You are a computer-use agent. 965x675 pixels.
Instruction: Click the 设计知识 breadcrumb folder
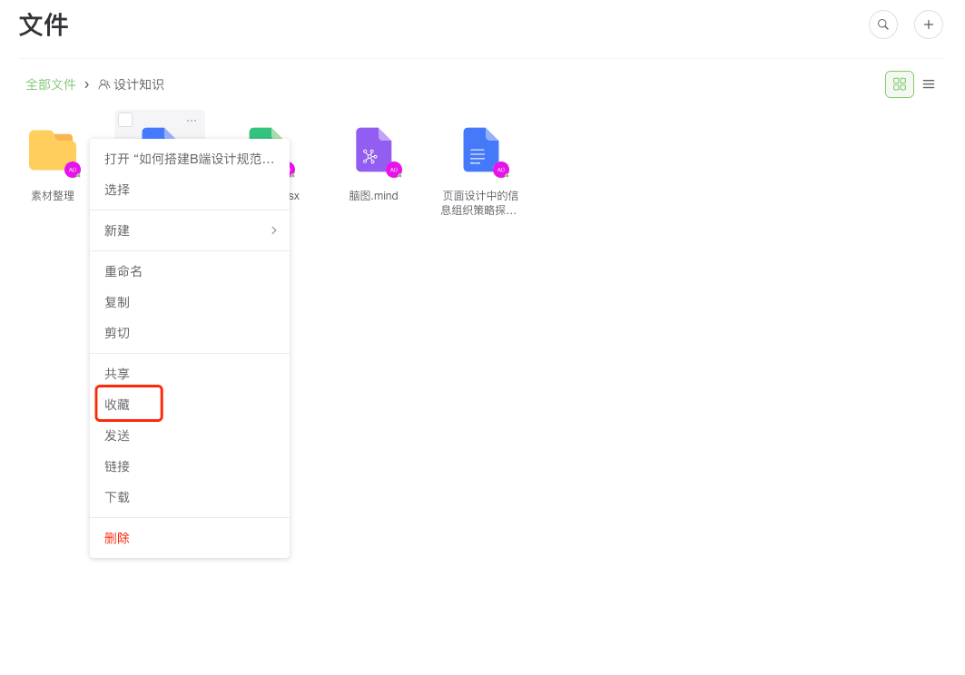click(x=138, y=84)
